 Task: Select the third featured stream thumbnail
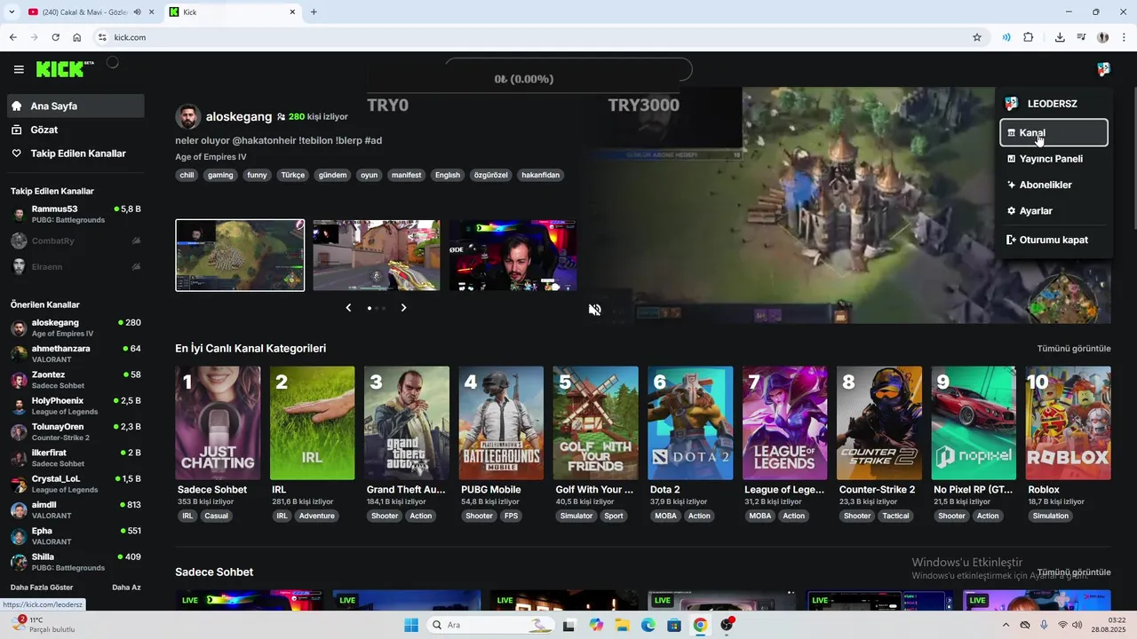(x=513, y=256)
